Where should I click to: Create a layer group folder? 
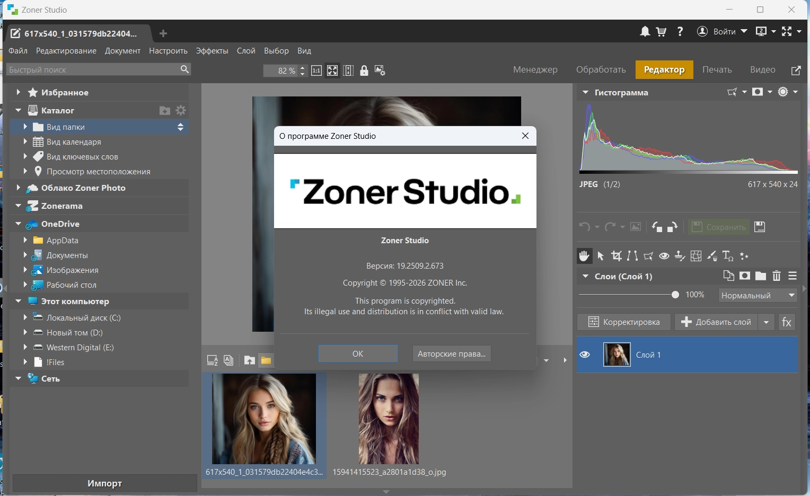761,276
